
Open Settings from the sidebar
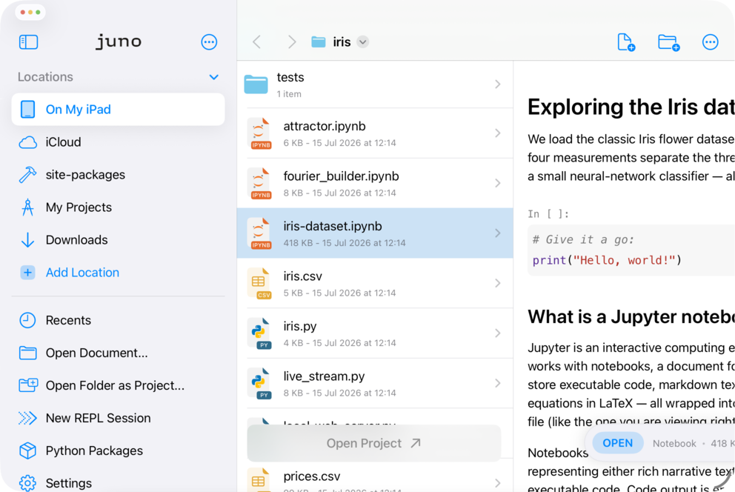click(x=118, y=482)
